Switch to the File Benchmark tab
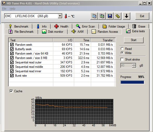The width and height of the screenshot is (153, 132). 21,32
